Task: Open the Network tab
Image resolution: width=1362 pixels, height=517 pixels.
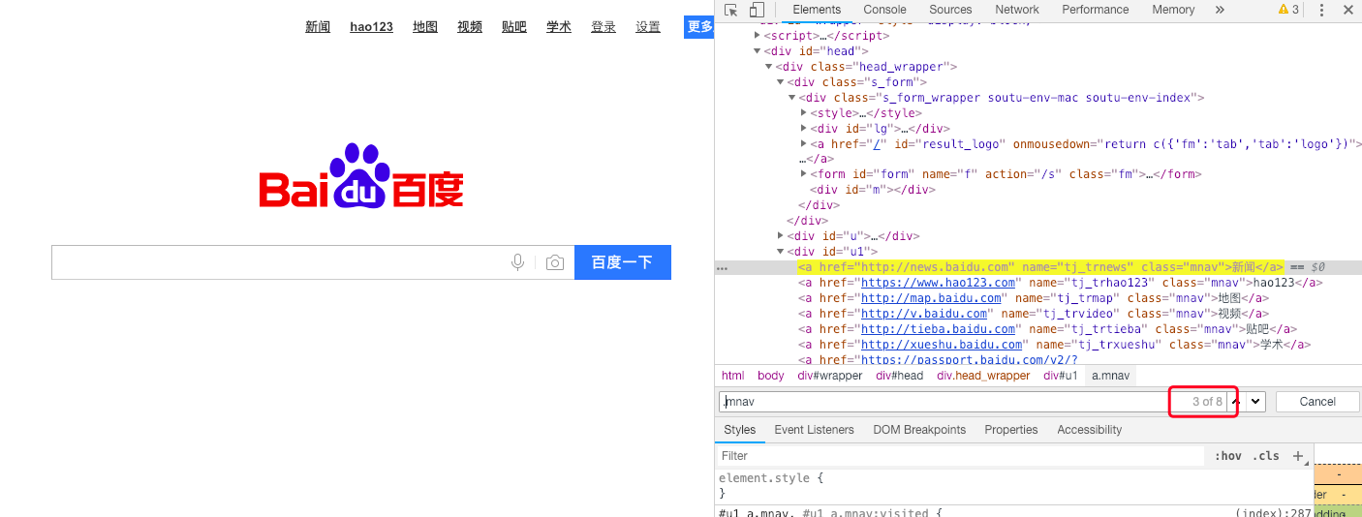Action: click(x=1017, y=10)
